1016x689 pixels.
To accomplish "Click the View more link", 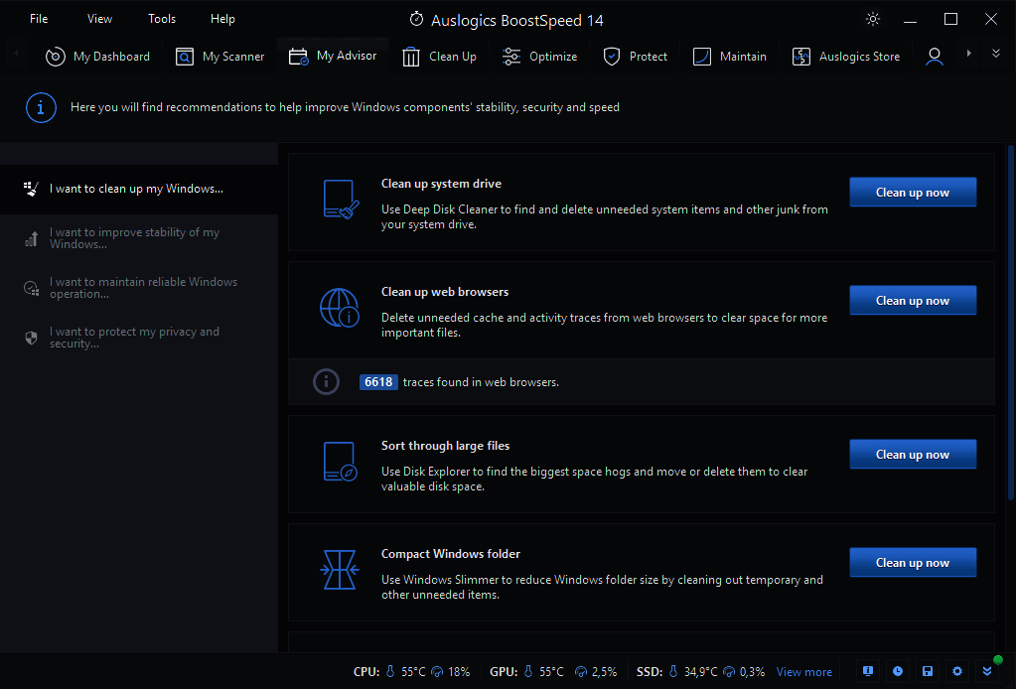I will [x=803, y=672].
